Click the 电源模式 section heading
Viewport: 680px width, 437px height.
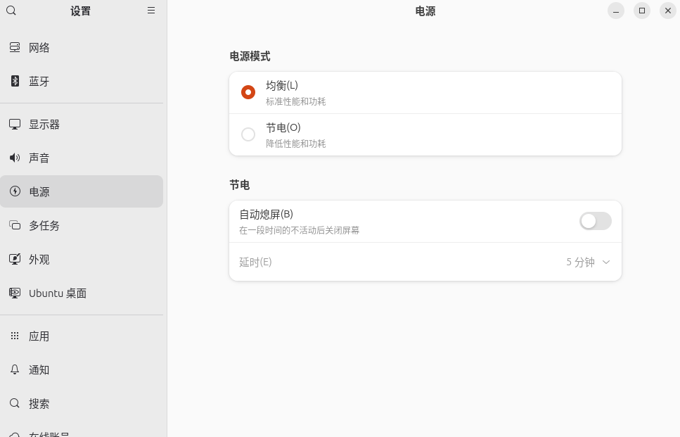250,56
